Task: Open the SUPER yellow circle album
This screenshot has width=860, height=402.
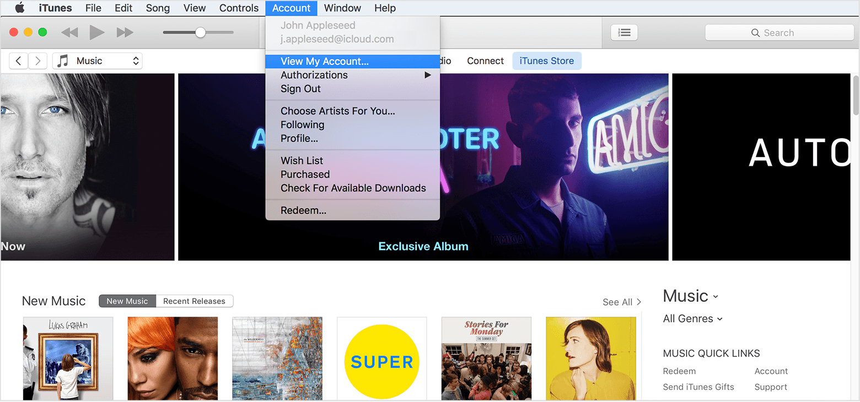Action: [382, 358]
